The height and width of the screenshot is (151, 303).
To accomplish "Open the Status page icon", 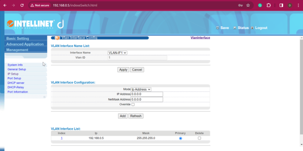I will point(235,28).
